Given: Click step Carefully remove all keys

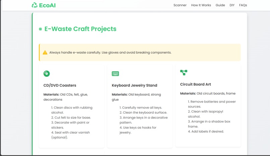Looking at the screenshot, I should click(141, 108).
